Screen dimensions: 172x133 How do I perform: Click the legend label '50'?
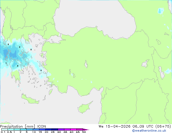84,132
